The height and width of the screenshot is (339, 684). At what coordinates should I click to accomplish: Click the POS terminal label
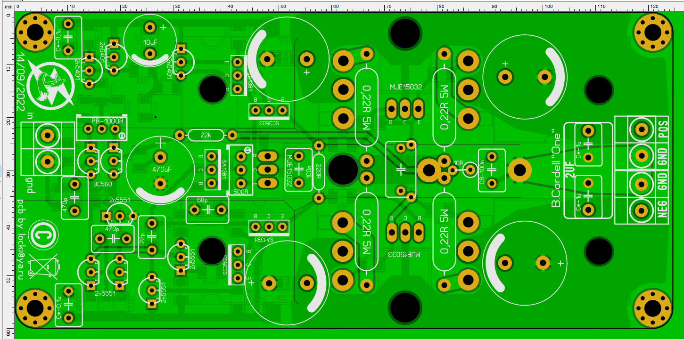(x=663, y=128)
